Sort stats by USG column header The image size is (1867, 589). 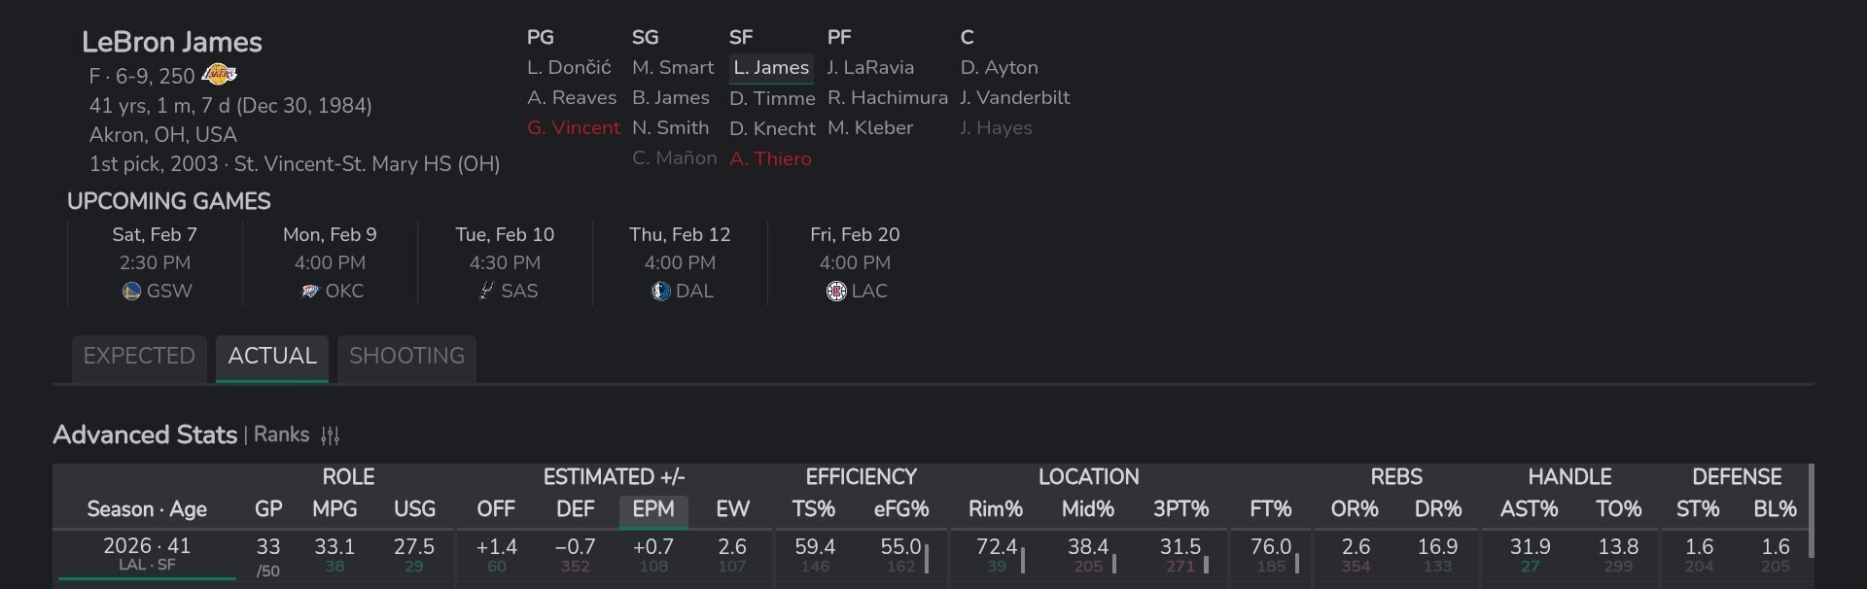click(414, 509)
